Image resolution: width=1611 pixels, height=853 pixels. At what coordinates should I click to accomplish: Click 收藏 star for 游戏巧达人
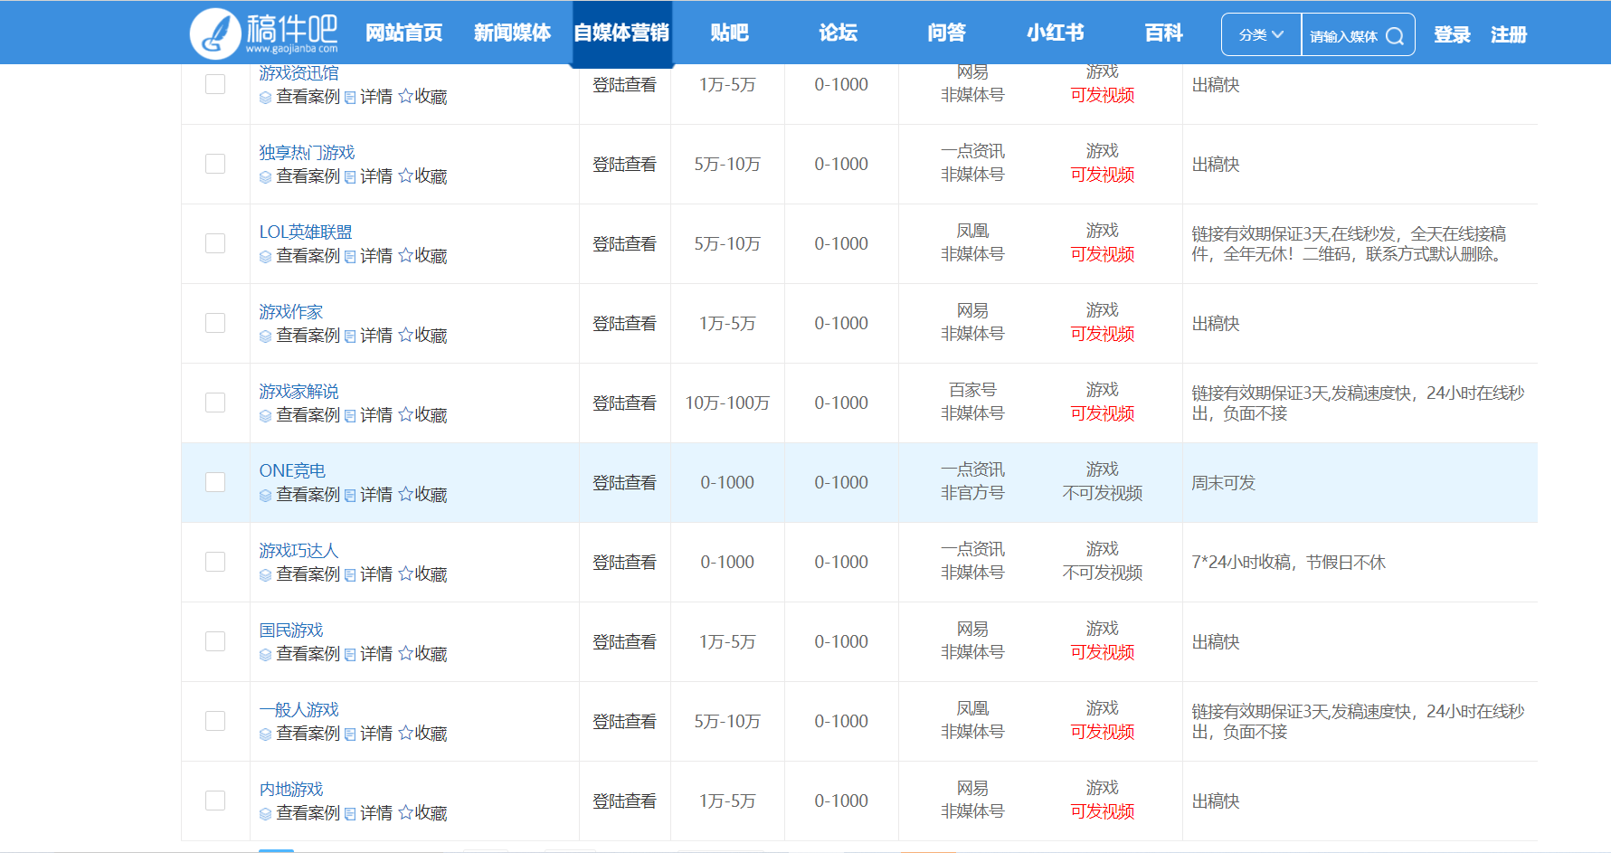click(x=422, y=574)
